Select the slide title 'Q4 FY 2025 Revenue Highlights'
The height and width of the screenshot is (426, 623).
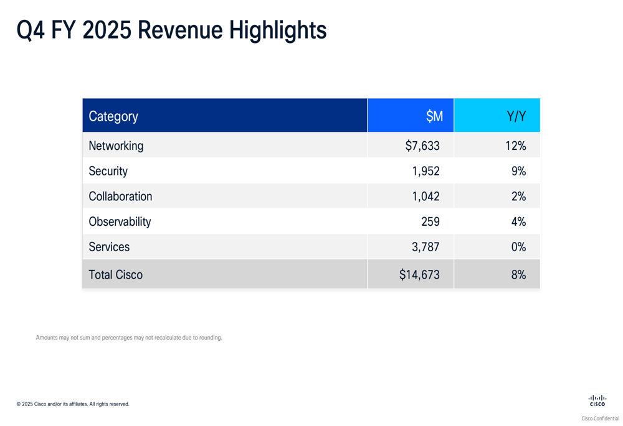point(172,30)
